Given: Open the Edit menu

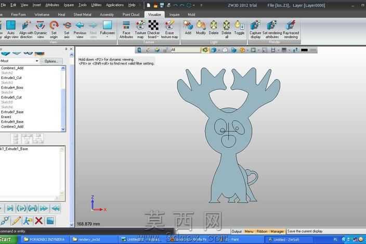Looking at the screenshot, I should pyautogui.click(x=14, y=5).
